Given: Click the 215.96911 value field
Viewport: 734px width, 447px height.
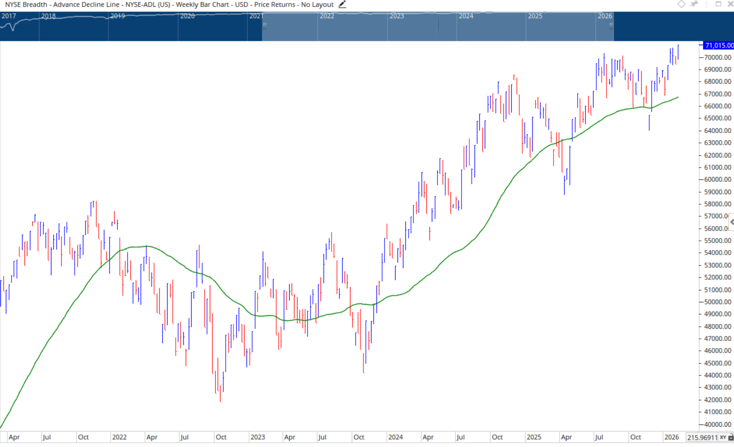Looking at the screenshot, I should 702,437.
